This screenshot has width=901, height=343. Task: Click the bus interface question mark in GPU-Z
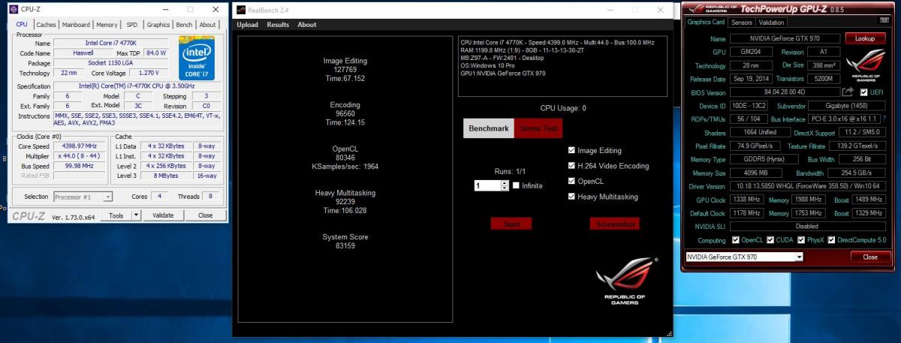(884, 119)
